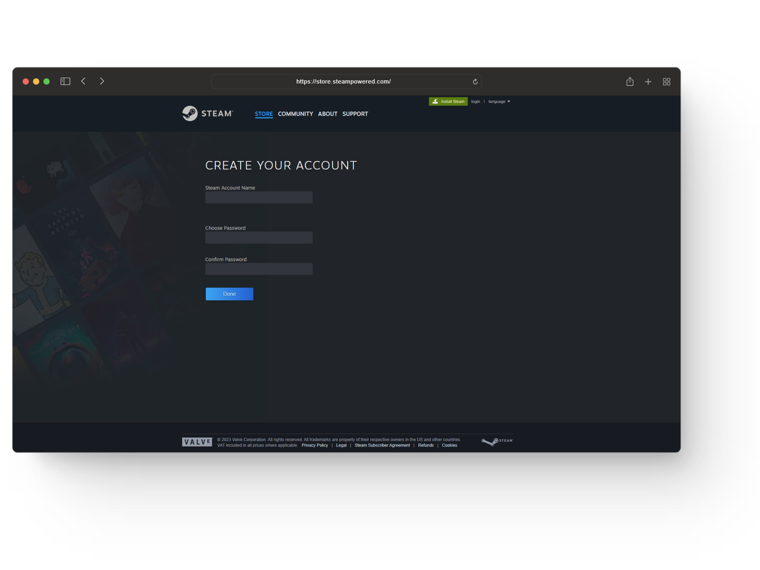This screenshot has width=760, height=570.
Task: Toggle the browser sidebar icon
Action: pyautogui.click(x=65, y=81)
